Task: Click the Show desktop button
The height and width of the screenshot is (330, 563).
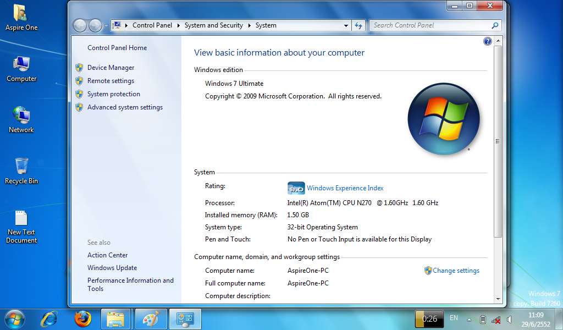Action: click(x=559, y=319)
